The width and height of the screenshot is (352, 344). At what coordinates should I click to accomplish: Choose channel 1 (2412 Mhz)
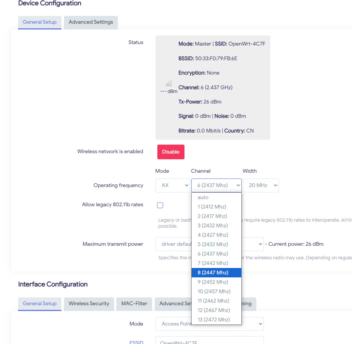216,207
